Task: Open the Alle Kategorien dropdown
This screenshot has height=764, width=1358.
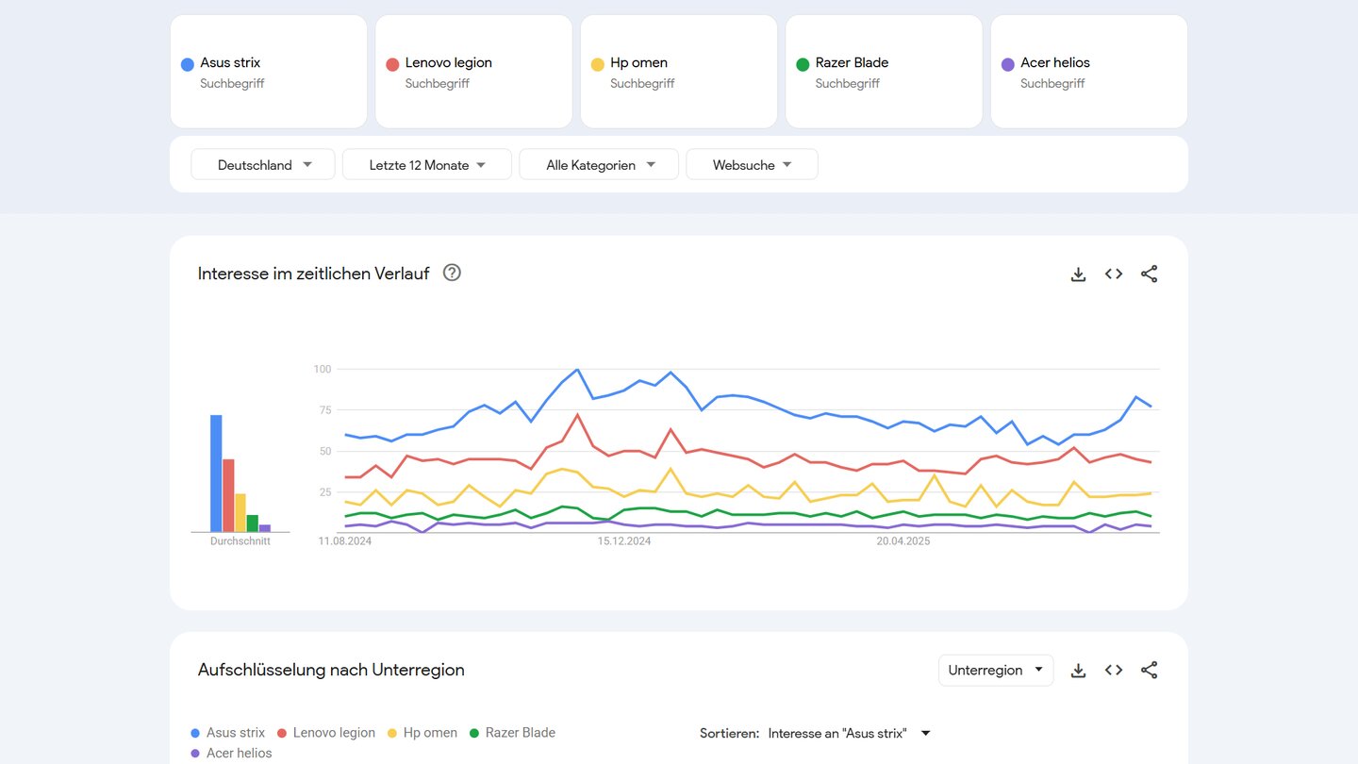Action: tap(599, 165)
